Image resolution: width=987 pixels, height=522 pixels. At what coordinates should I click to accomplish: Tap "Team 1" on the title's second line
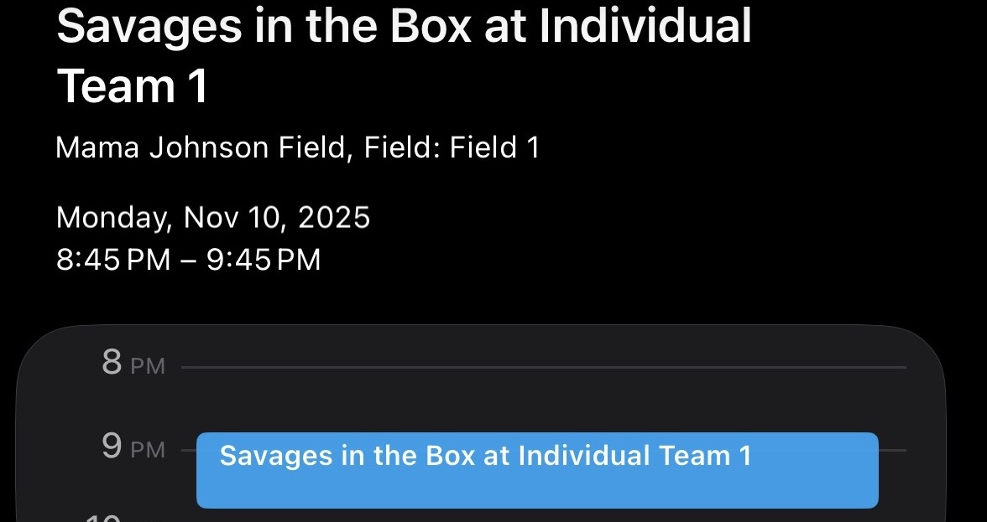[132, 86]
